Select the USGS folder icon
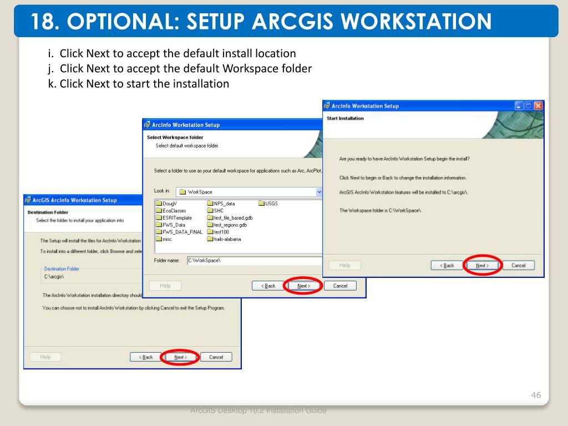This screenshot has height=426, width=568. pyautogui.click(x=262, y=203)
